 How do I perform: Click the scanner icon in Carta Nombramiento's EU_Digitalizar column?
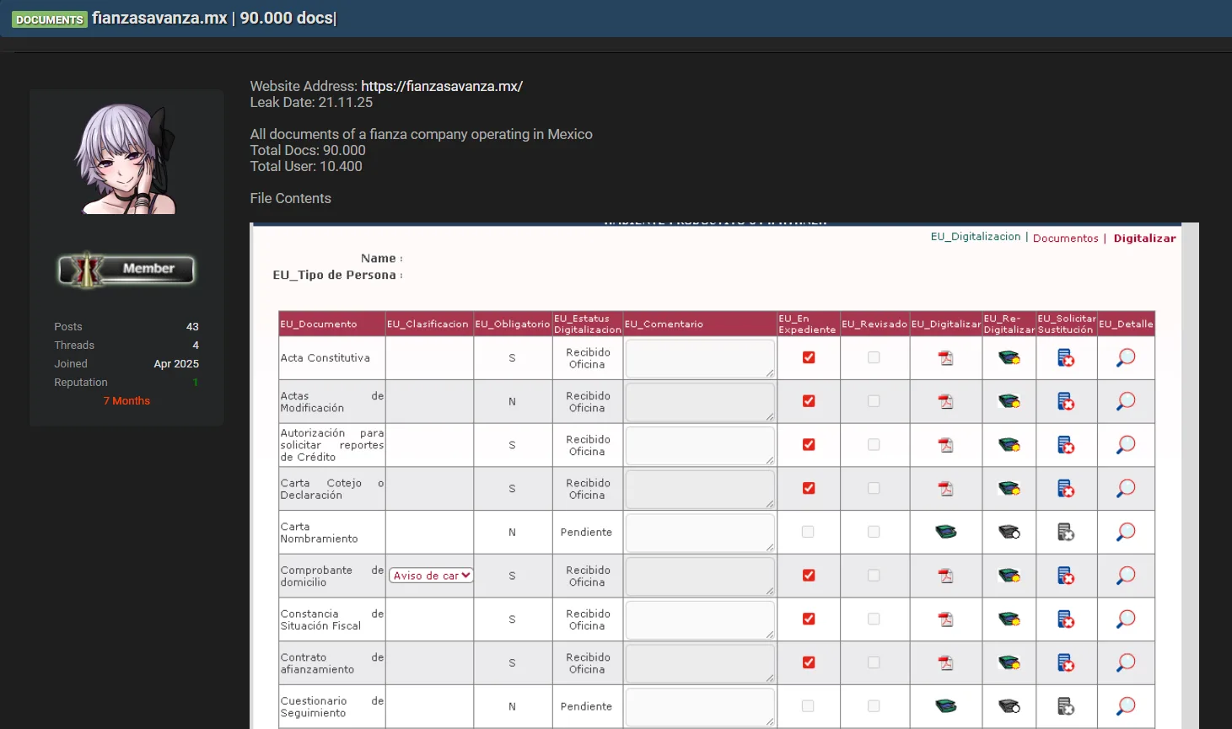[x=945, y=532]
